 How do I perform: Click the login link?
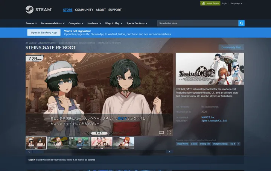(224, 3)
